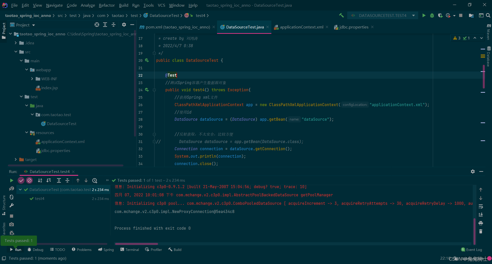
Task: Collapse DataSourceTest node in test results
Action: pos(20,189)
